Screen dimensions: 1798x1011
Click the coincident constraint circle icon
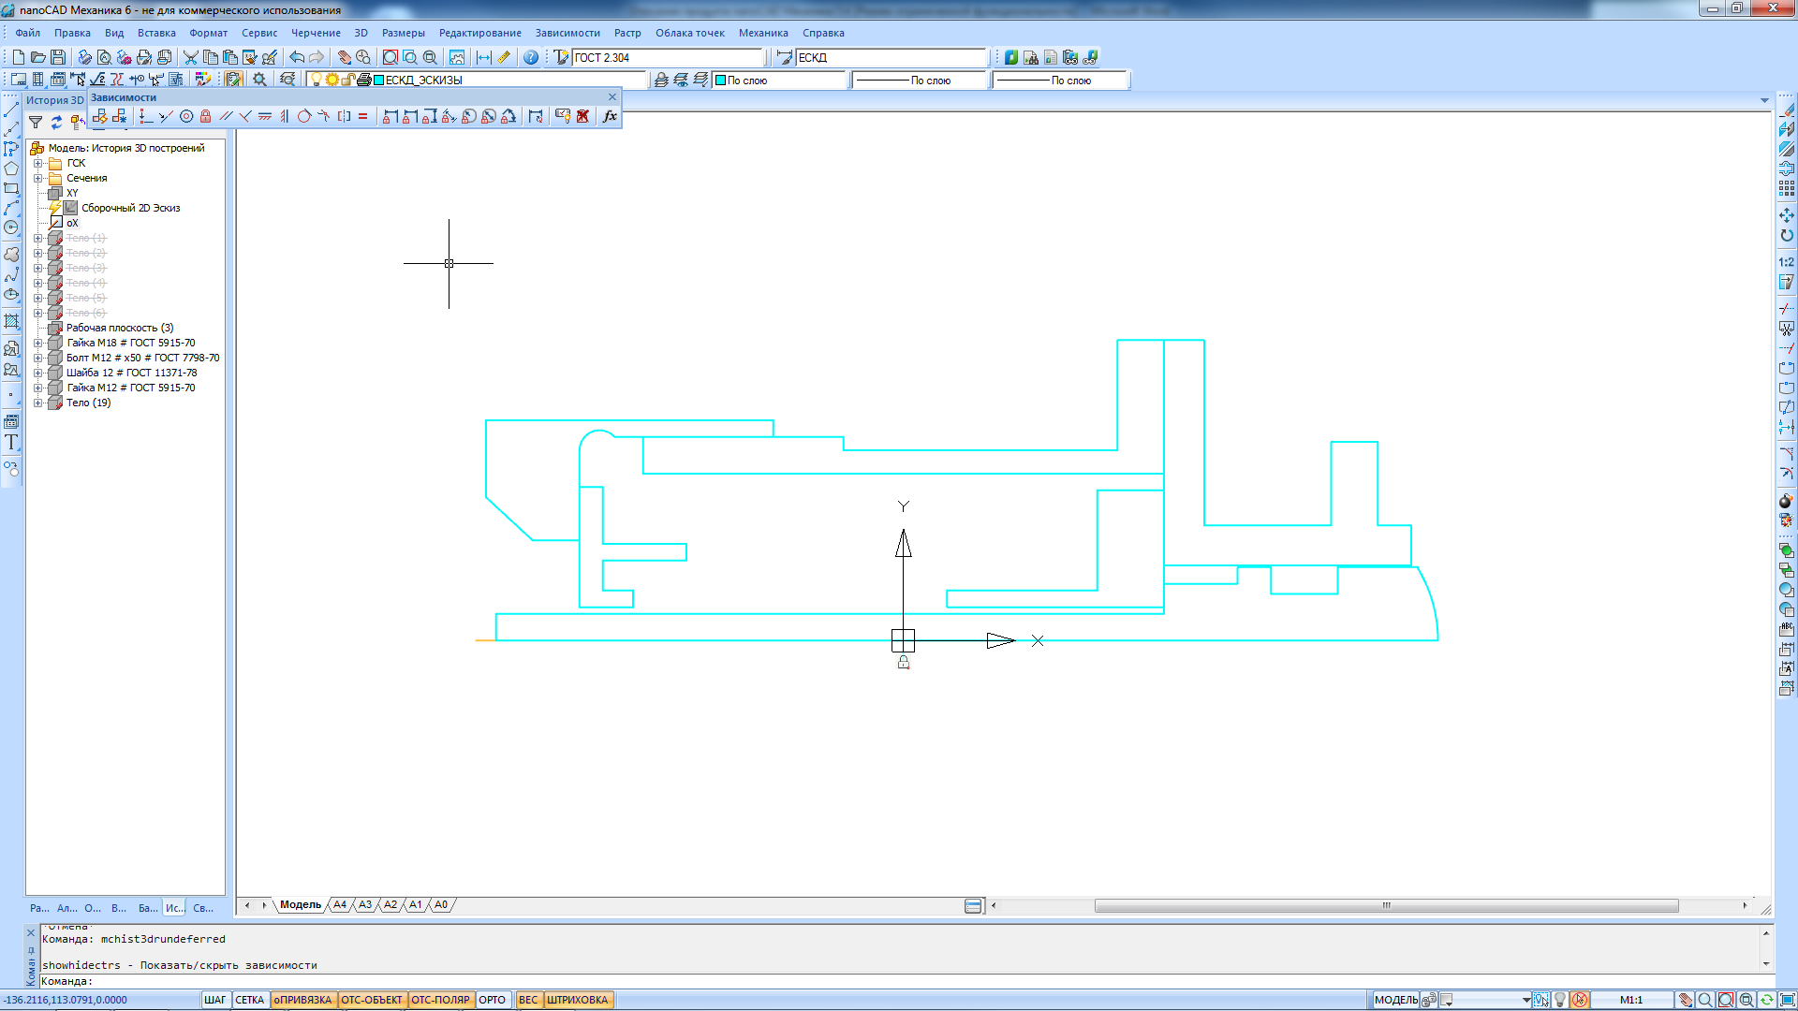pos(186,116)
